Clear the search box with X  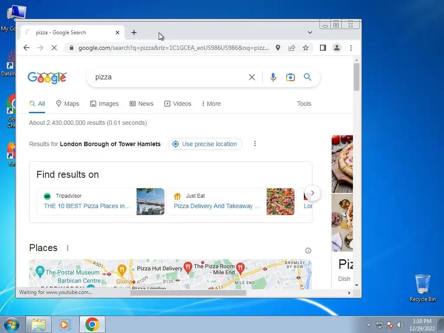[x=252, y=77]
